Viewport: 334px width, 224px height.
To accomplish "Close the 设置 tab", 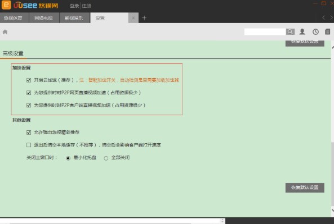I will (133, 18).
